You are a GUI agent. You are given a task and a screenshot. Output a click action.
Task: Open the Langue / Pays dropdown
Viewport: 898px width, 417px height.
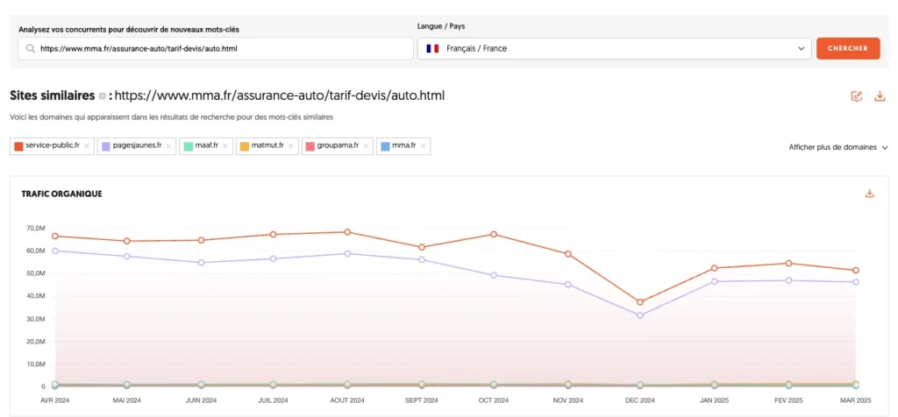pyautogui.click(x=615, y=49)
